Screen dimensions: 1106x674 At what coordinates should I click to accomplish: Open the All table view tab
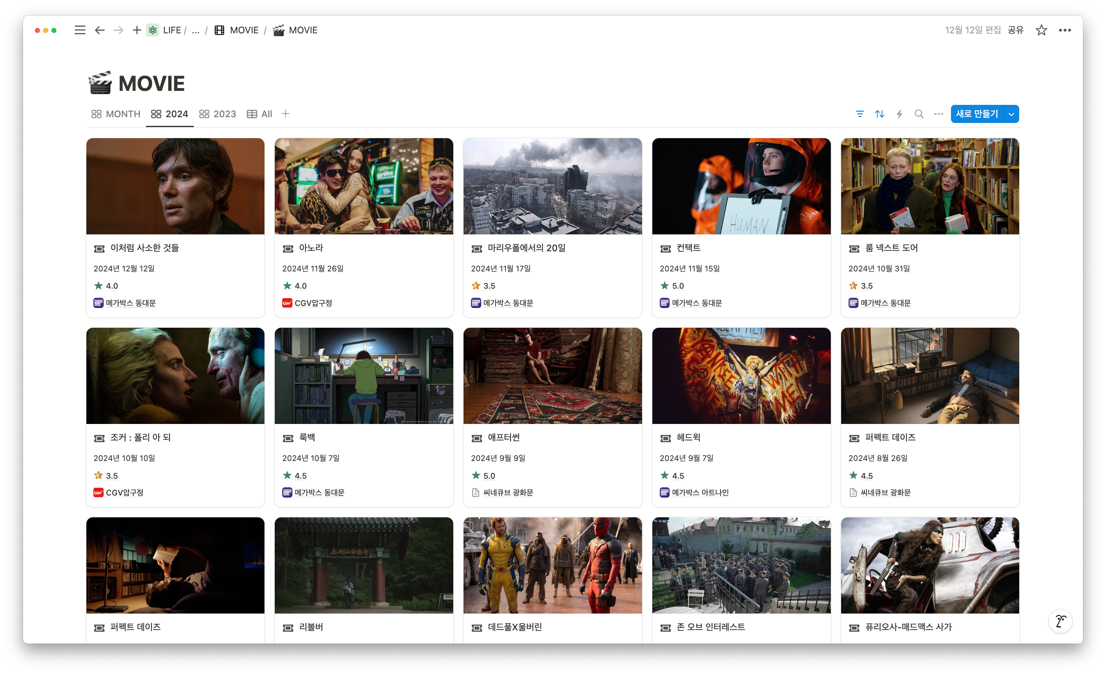260,114
